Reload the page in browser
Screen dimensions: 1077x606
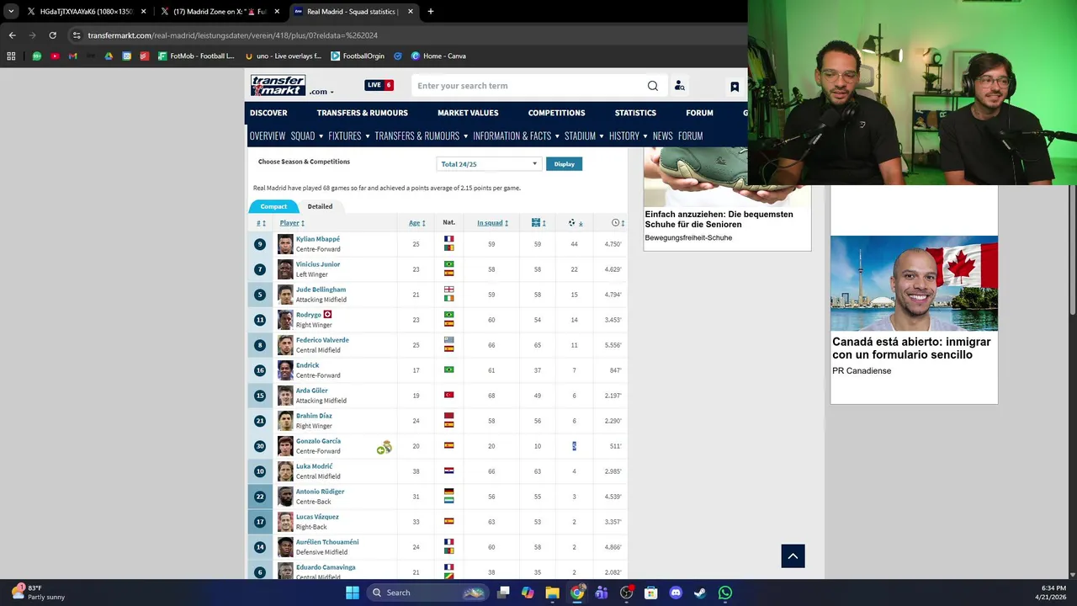click(x=52, y=35)
